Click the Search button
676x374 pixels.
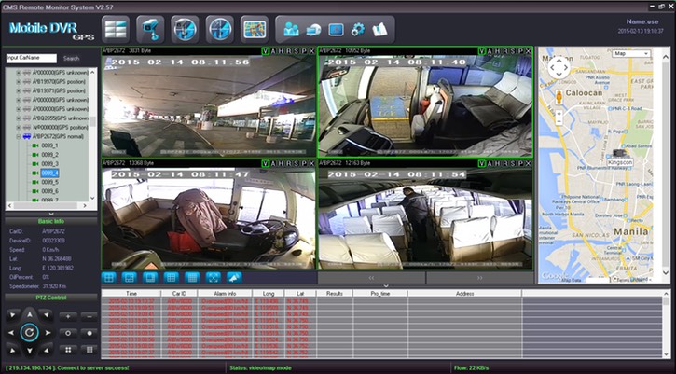71,58
